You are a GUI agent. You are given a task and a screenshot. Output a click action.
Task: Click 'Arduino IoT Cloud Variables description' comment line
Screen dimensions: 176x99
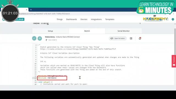pos(60,53)
